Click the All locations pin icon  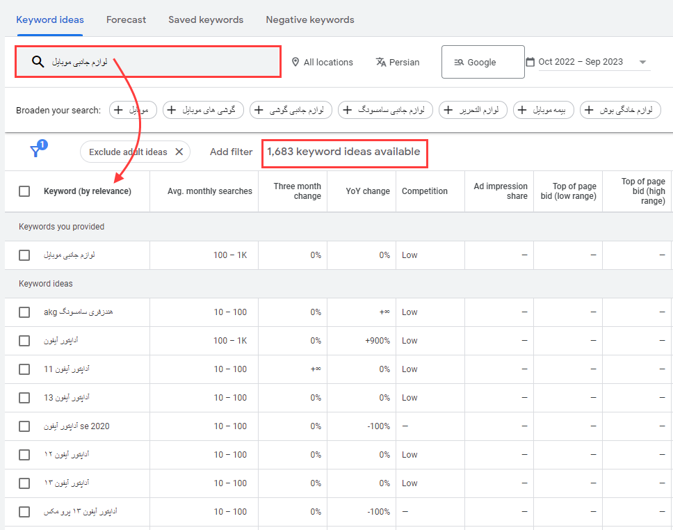(x=295, y=62)
